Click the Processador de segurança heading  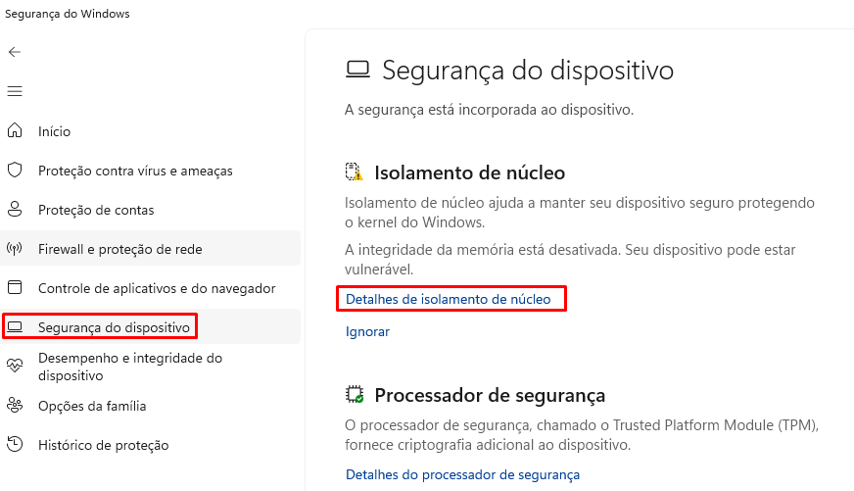point(490,395)
